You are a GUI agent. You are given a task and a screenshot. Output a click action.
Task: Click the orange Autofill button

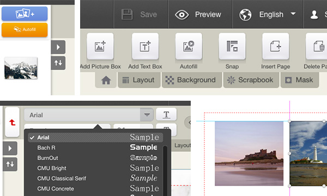pyautogui.click(x=25, y=29)
